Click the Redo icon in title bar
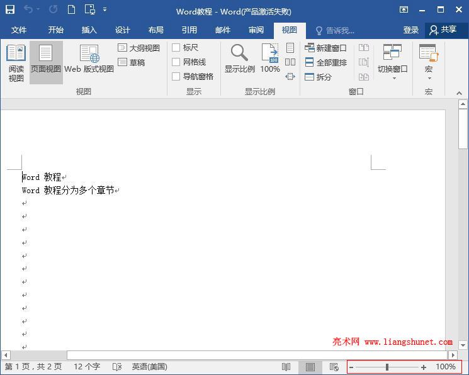Viewport: 469px width, 375px height. point(54,9)
